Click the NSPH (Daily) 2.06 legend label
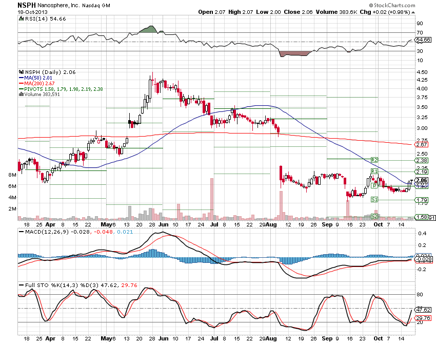 point(50,72)
